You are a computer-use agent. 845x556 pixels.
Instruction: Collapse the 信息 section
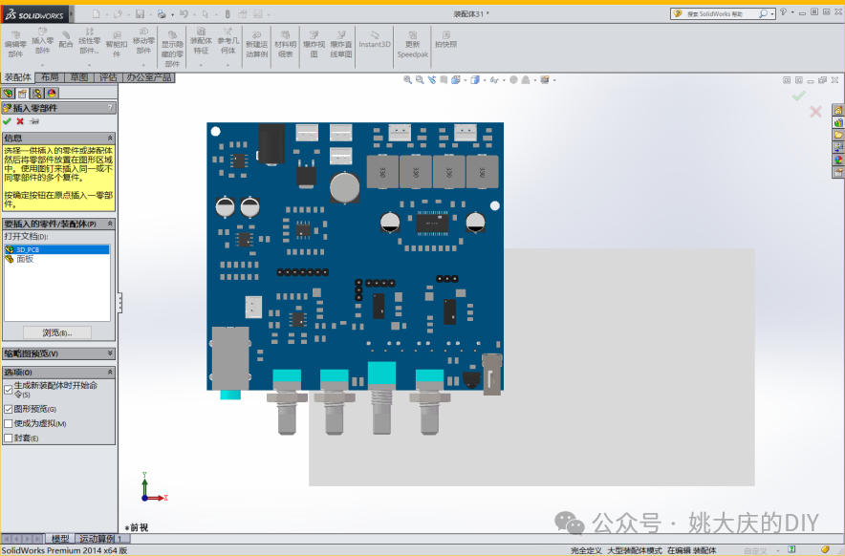(110, 138)
